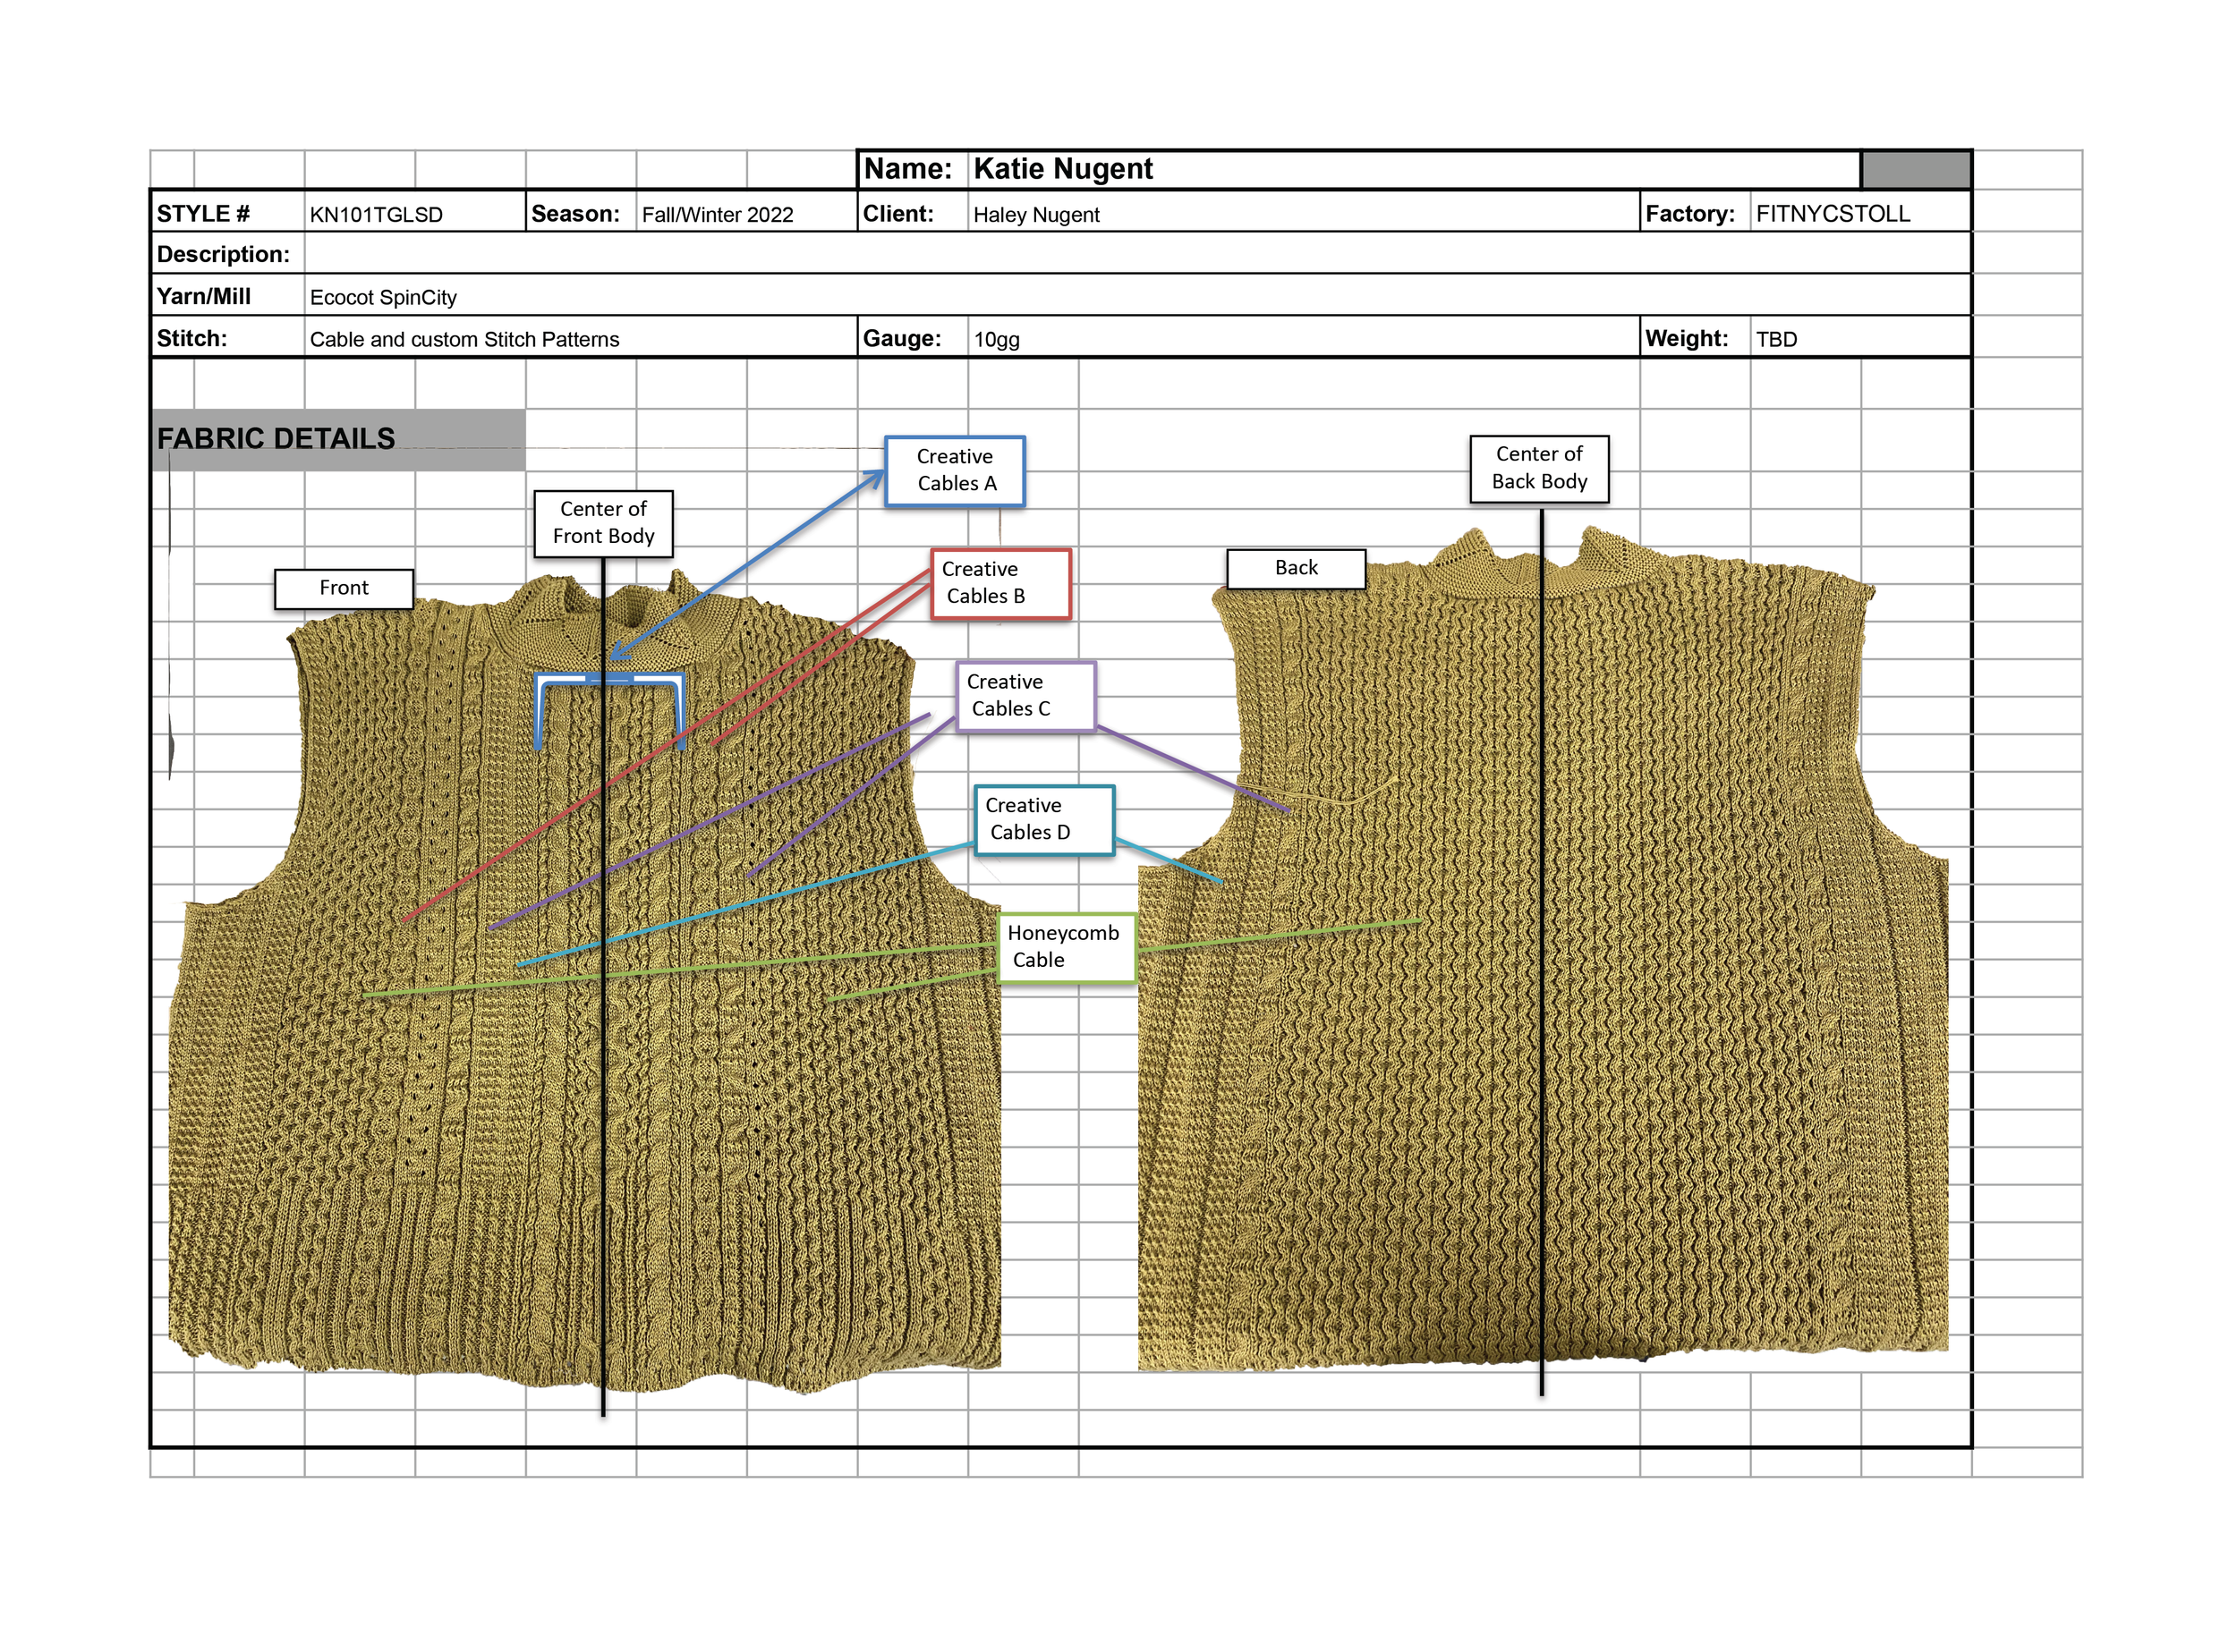
Task: Click the Front label box
Action: [343, 588]
